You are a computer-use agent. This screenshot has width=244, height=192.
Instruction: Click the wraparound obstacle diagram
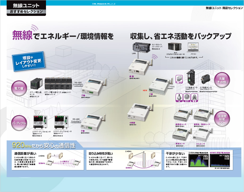(143, 160)
